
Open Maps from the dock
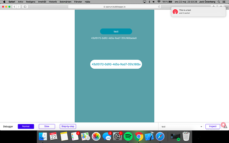coord(85,136)
